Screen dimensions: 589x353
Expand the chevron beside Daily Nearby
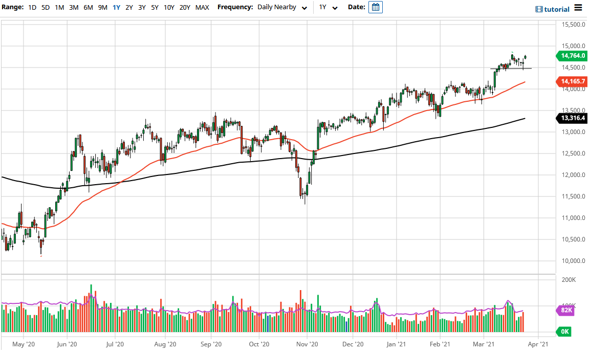[304, 8]
